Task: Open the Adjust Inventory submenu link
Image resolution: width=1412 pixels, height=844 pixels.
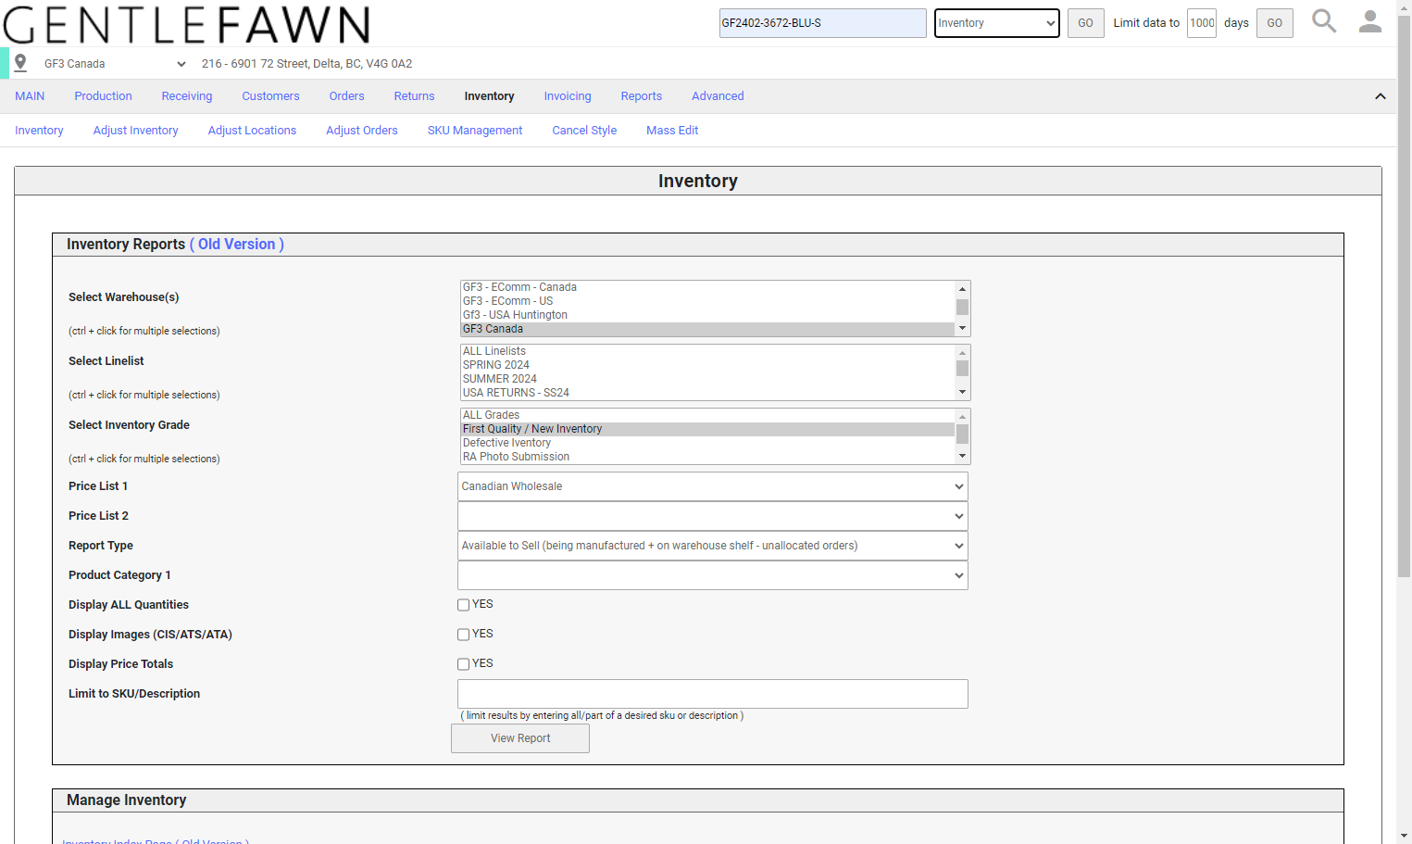Action: (135, 131)
